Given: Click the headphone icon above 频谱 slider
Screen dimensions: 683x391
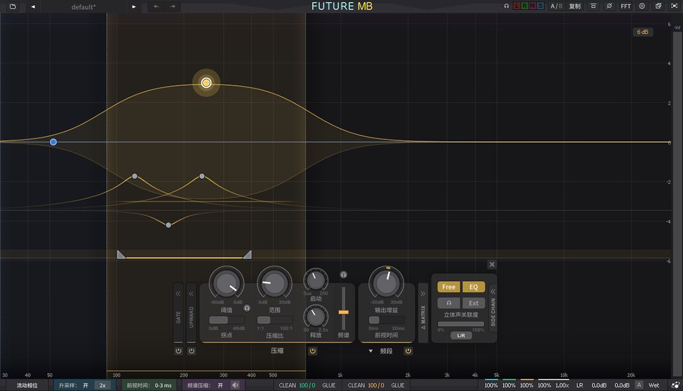Looking at the screenshot, I should click(343, 274).
